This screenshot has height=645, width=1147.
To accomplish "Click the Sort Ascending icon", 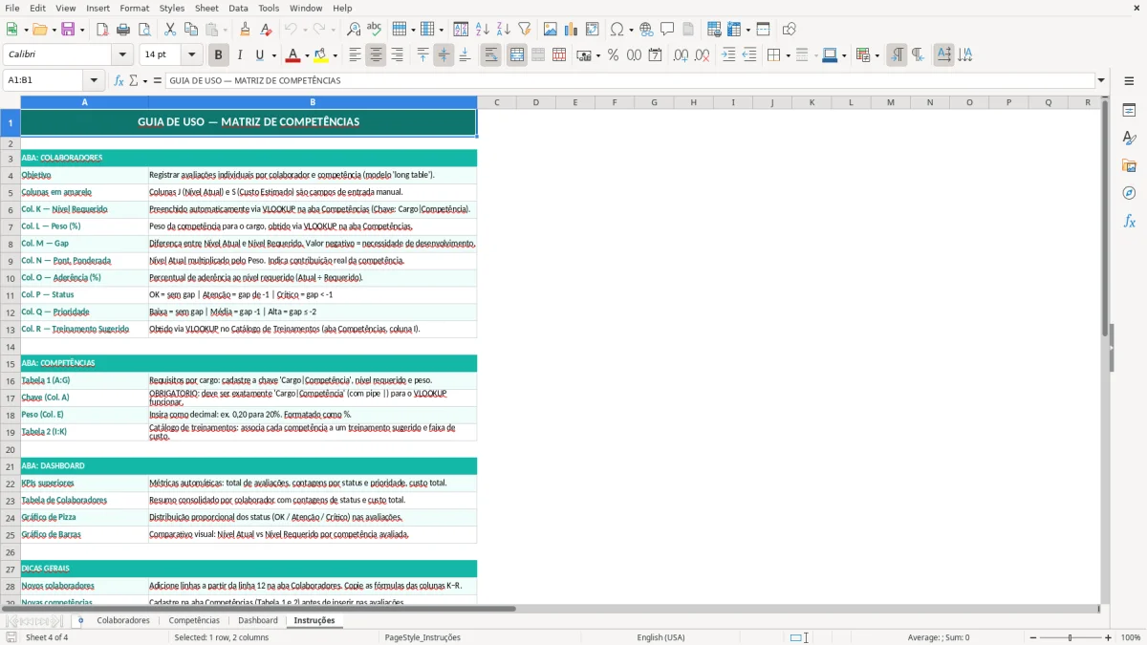I will [x=485, y=29].
